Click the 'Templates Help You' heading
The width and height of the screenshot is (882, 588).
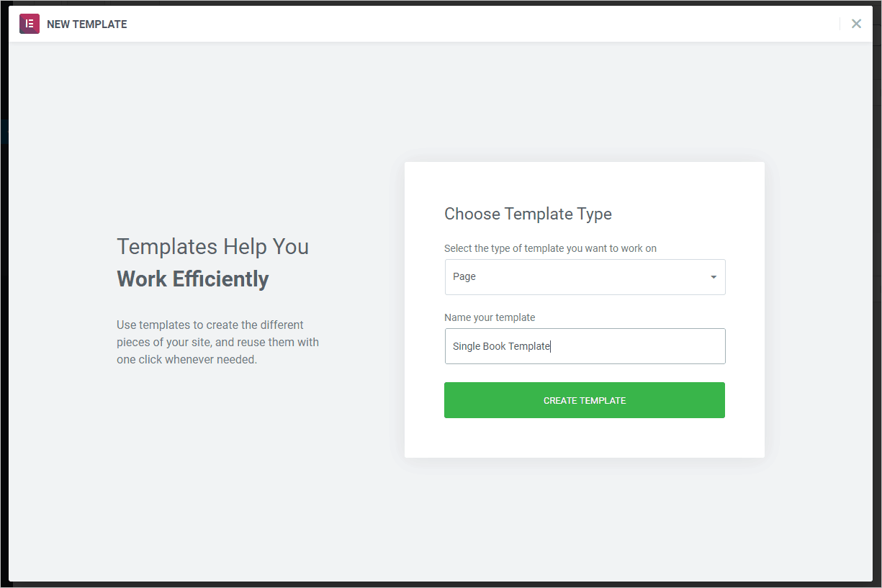click(212, 247)
